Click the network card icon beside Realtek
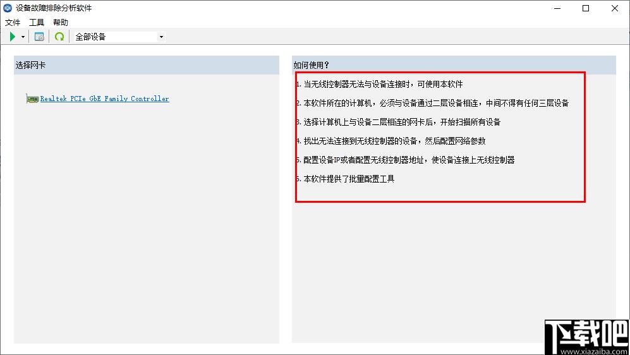 [x=32, y=99]
